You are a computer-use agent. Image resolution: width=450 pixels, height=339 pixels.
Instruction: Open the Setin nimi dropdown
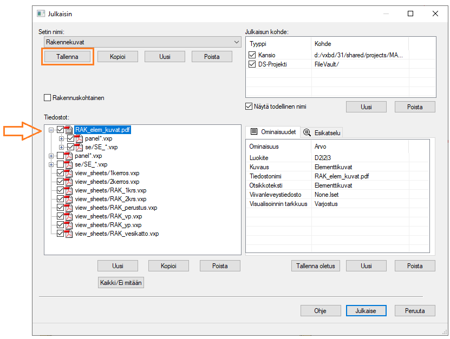(x=236, y=42)
